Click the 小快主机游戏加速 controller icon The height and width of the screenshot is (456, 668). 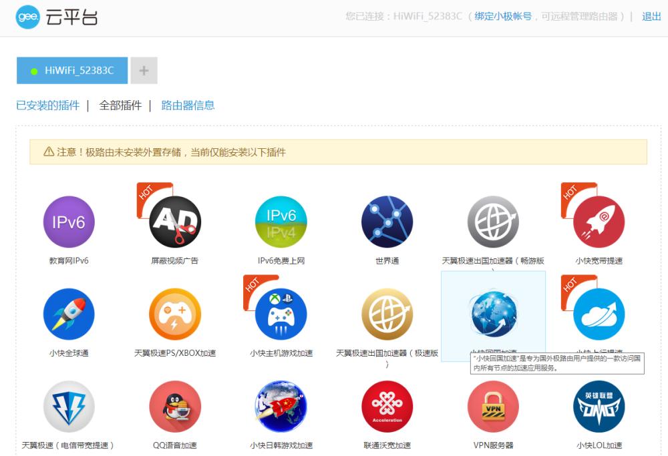(281, 314)
